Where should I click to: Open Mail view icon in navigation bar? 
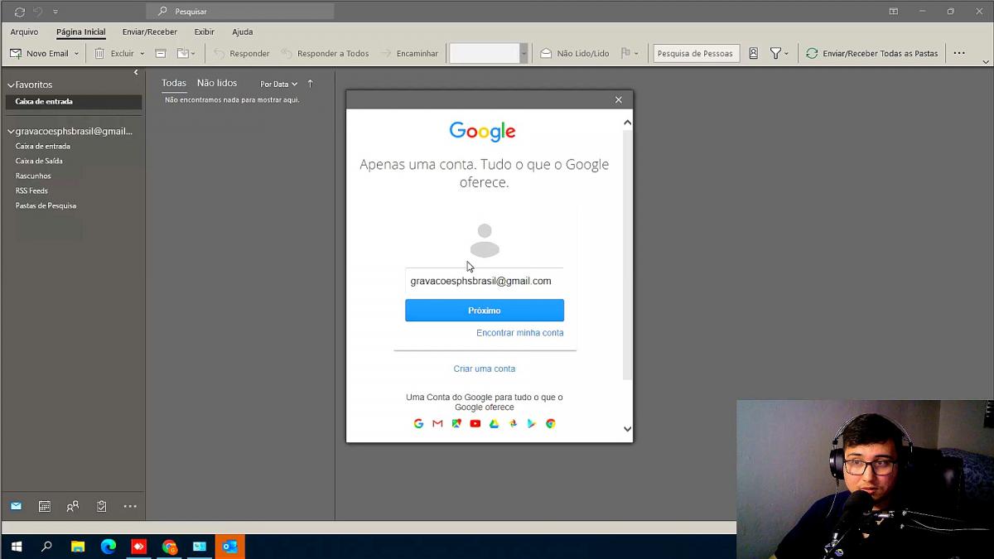coord(16,506)
